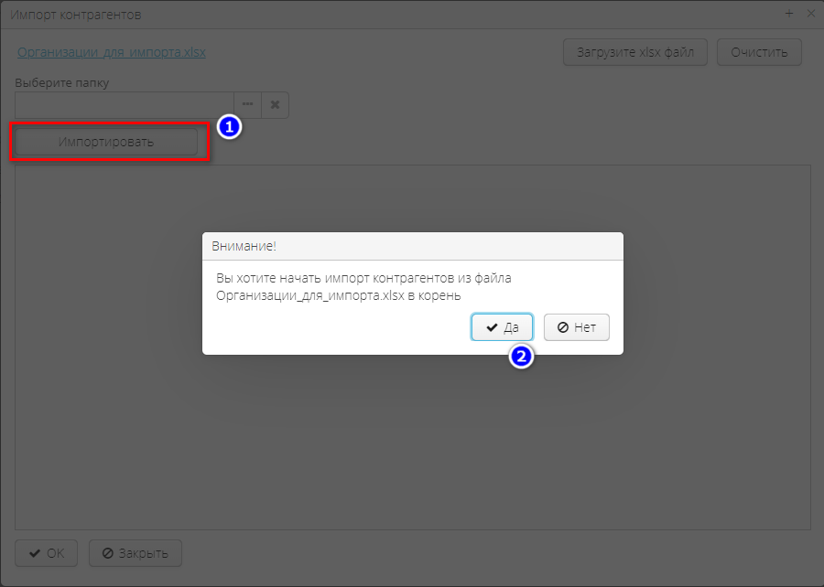Click the large empty import results area
Image resolution: width=824 pixels, height=587 pixels.
tap(412, 439)
